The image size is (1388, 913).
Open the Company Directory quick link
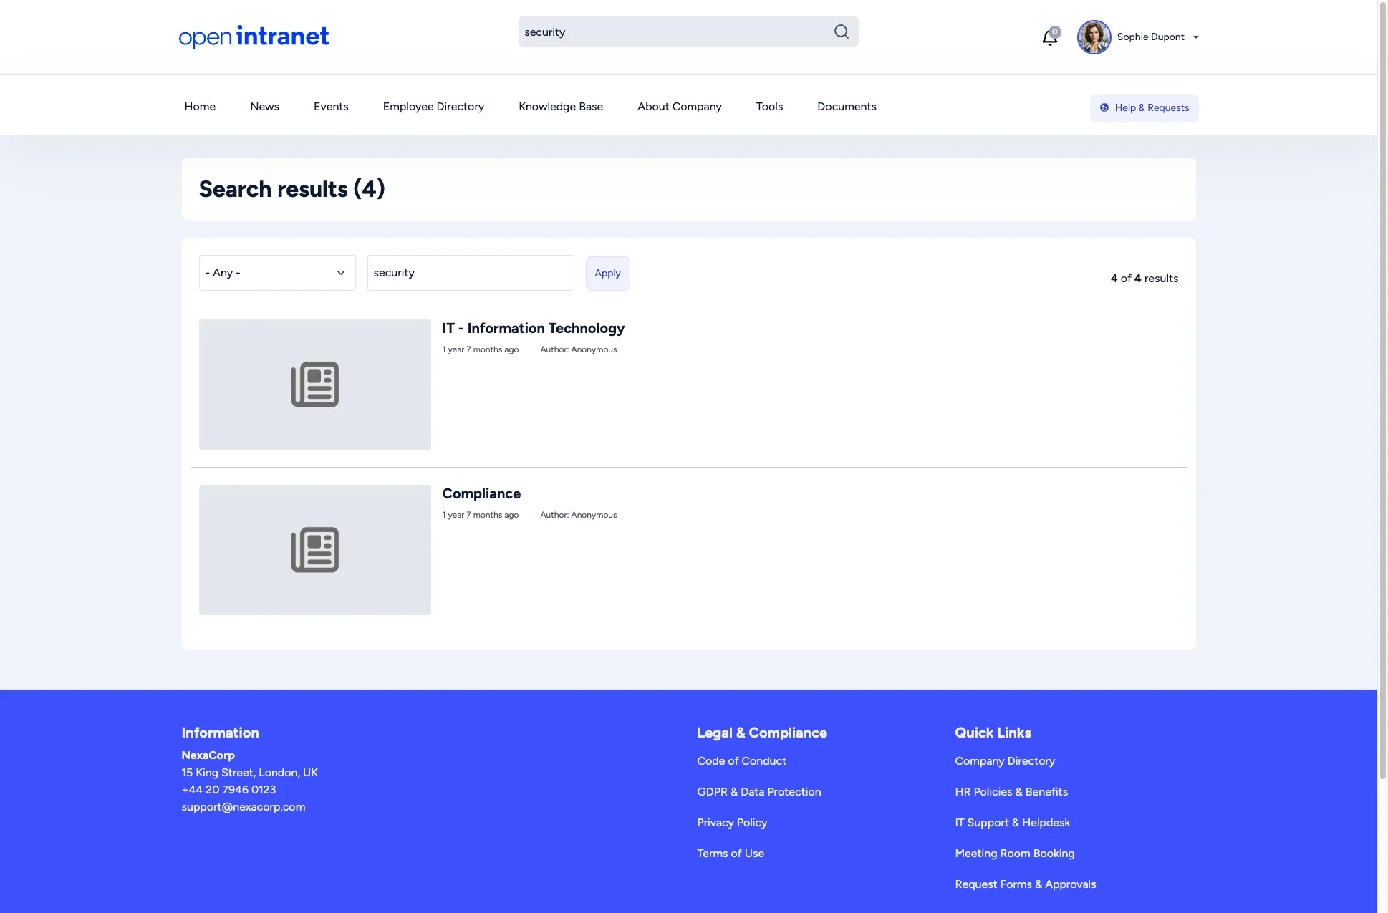pos(1005,761)
